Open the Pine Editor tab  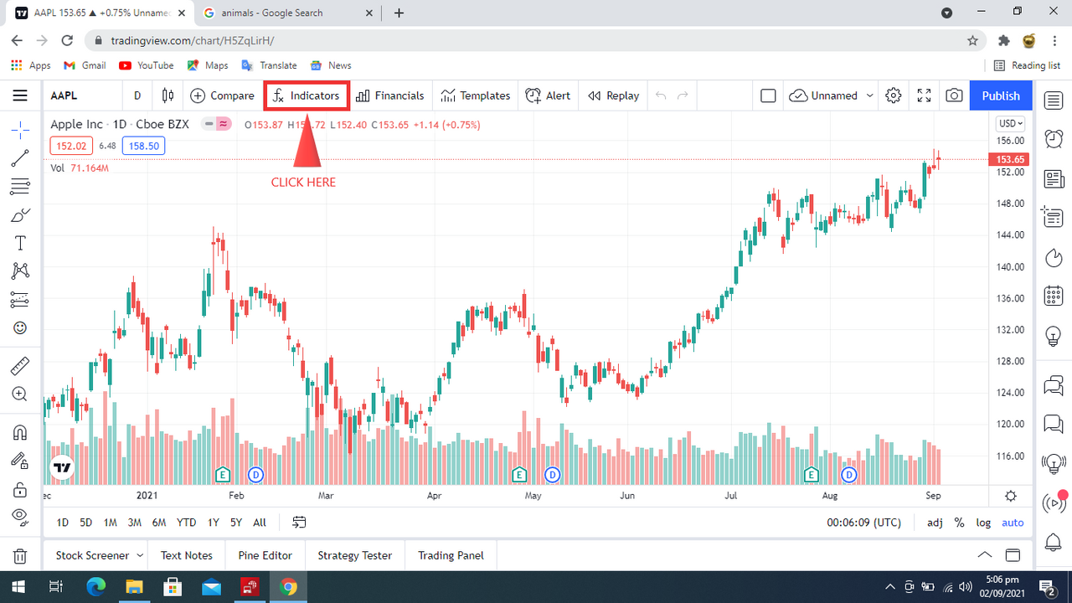tap(265, 555)
